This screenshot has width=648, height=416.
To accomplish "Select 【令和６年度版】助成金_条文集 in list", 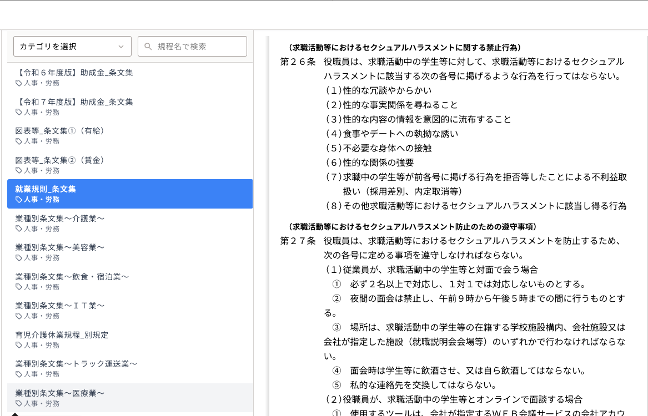I will tap(74, 73).
